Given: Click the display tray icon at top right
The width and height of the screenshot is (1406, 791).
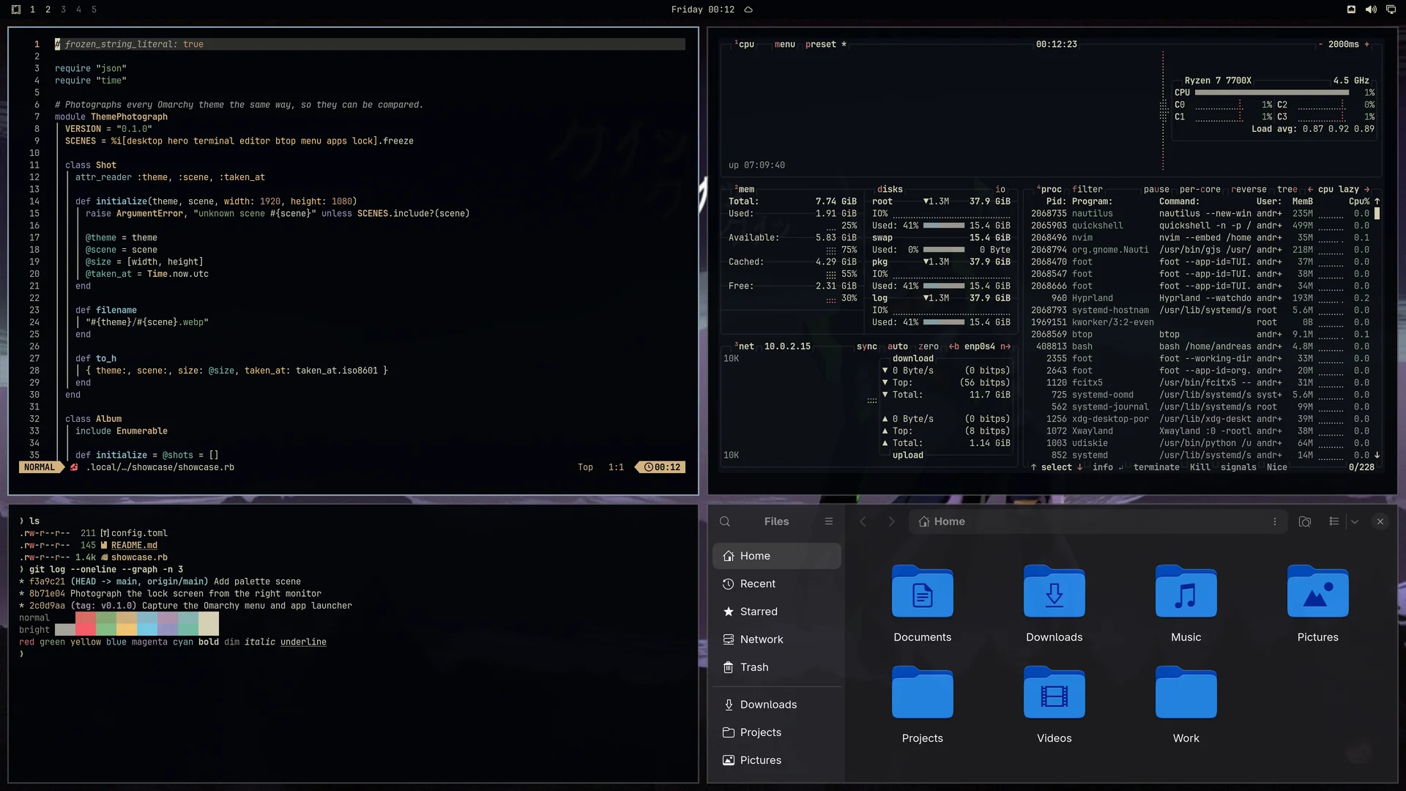Looking at the screenshot, I should pyautogui.click(x=1391, y=10).
